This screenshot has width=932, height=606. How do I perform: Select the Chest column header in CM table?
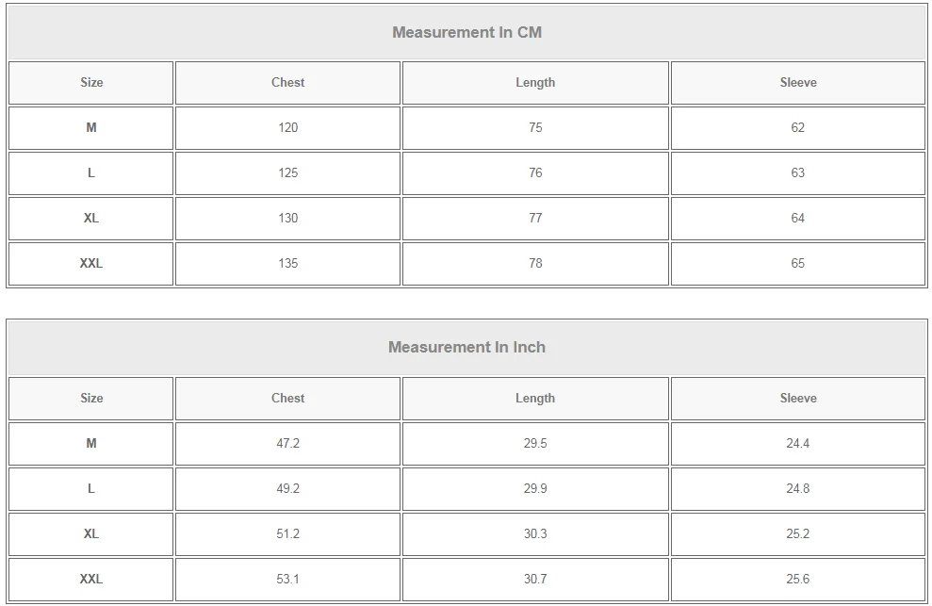[287, 83]
